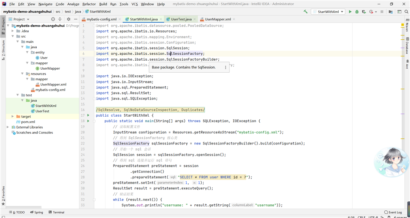This screenshot has width=410, height=218.
Task: Switch to UserMapper.xml tab
Action: pyautogui.click(x=218, y=19)
